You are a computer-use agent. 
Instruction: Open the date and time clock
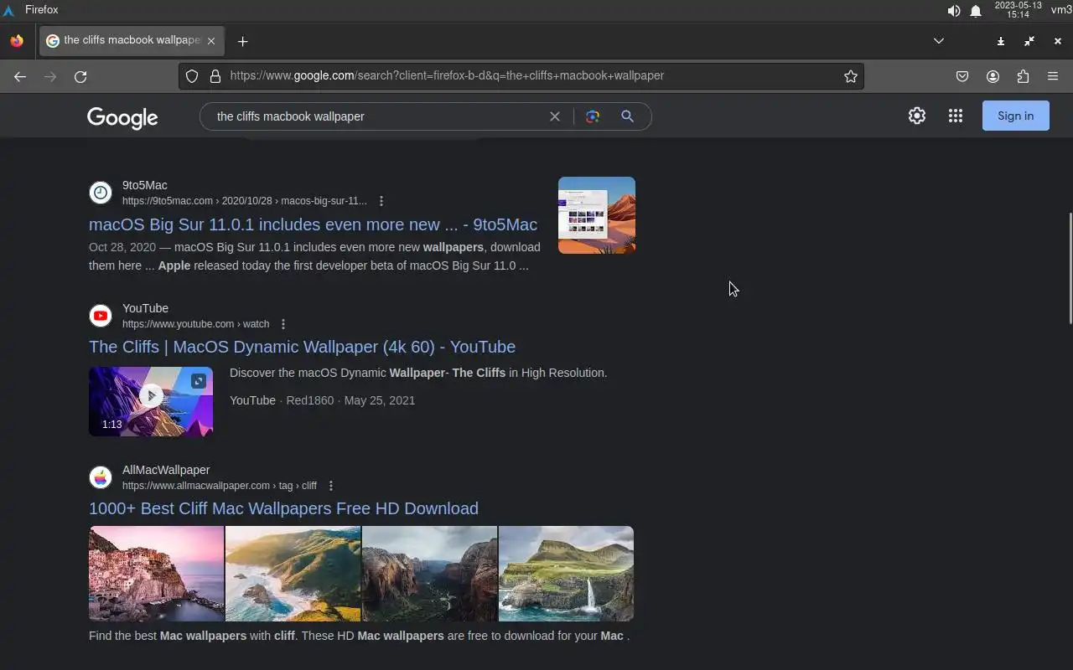(1019, 10)
